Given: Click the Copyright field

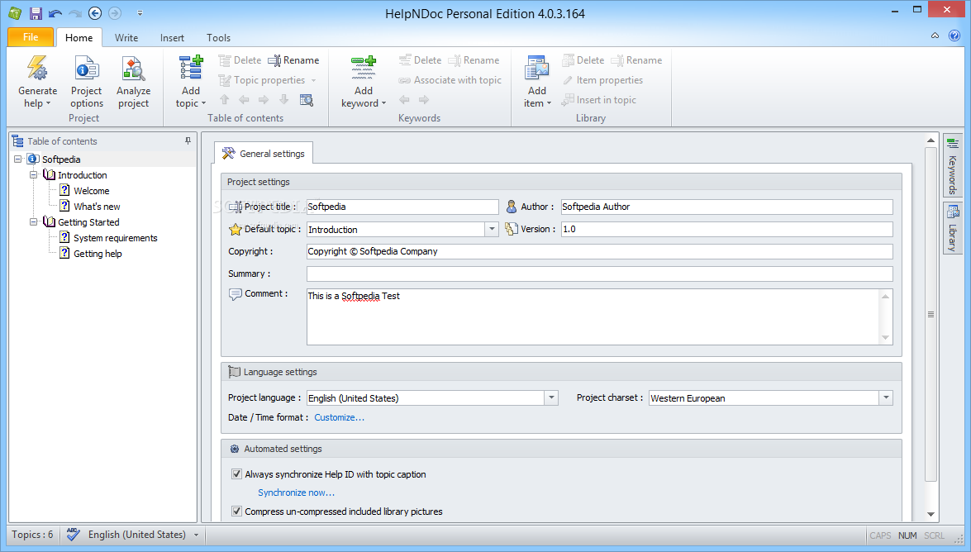Looking at the screenshot, I should (599, 251).
